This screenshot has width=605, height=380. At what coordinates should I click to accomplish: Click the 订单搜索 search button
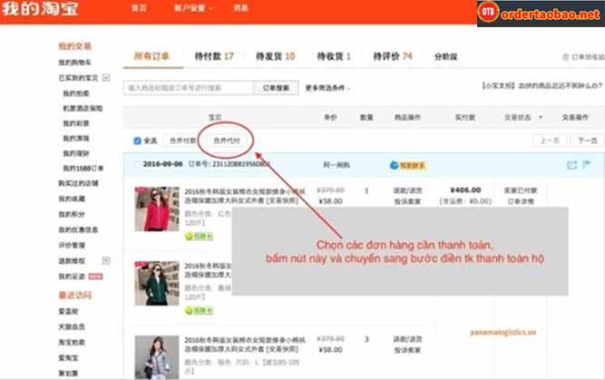pos(276,88)
